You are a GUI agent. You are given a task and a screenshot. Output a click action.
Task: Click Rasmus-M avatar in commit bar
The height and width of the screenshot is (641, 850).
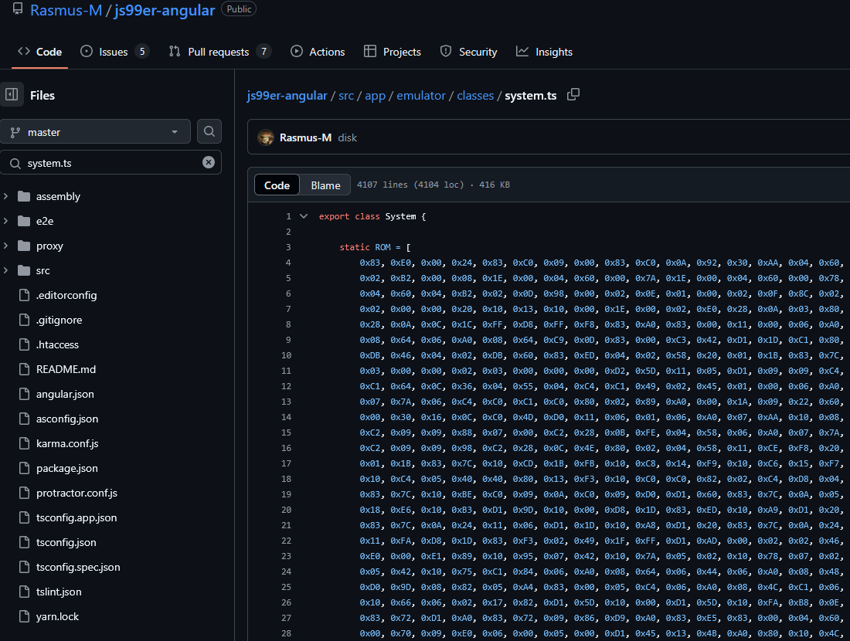pyautogui.click(x=266, y=137)
